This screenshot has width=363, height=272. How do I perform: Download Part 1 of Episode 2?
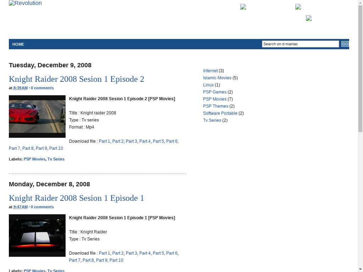point(104,141)
